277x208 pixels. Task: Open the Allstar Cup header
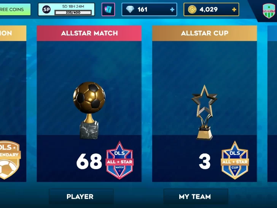(x=205, y=33)
